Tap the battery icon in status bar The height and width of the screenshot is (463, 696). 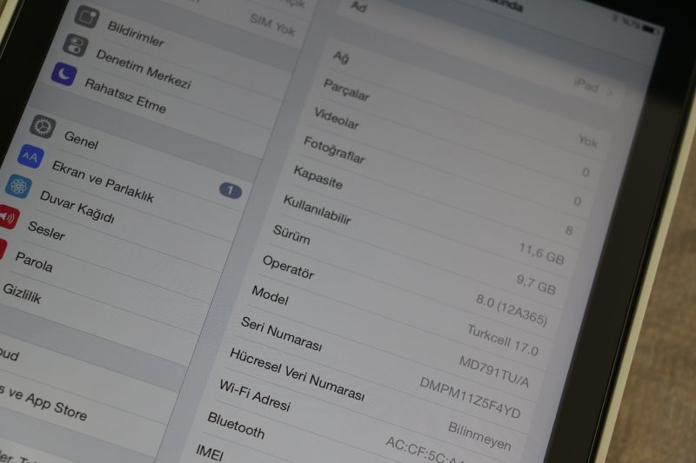pos(650,29)
